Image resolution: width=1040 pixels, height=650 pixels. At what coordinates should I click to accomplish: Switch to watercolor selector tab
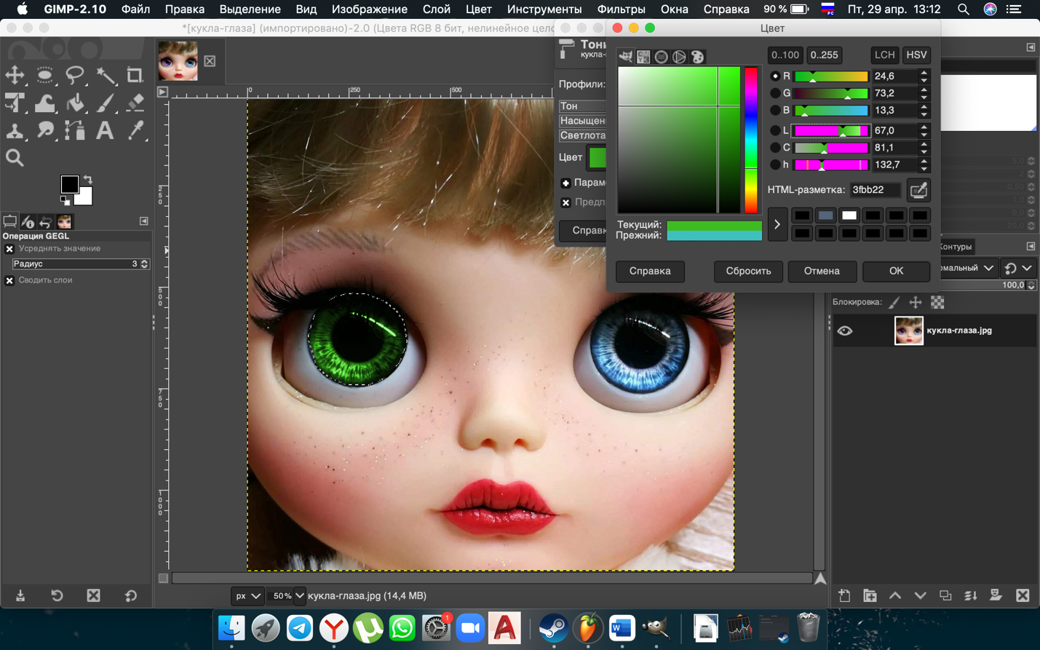pyautogui.click(x=662, y=57)
